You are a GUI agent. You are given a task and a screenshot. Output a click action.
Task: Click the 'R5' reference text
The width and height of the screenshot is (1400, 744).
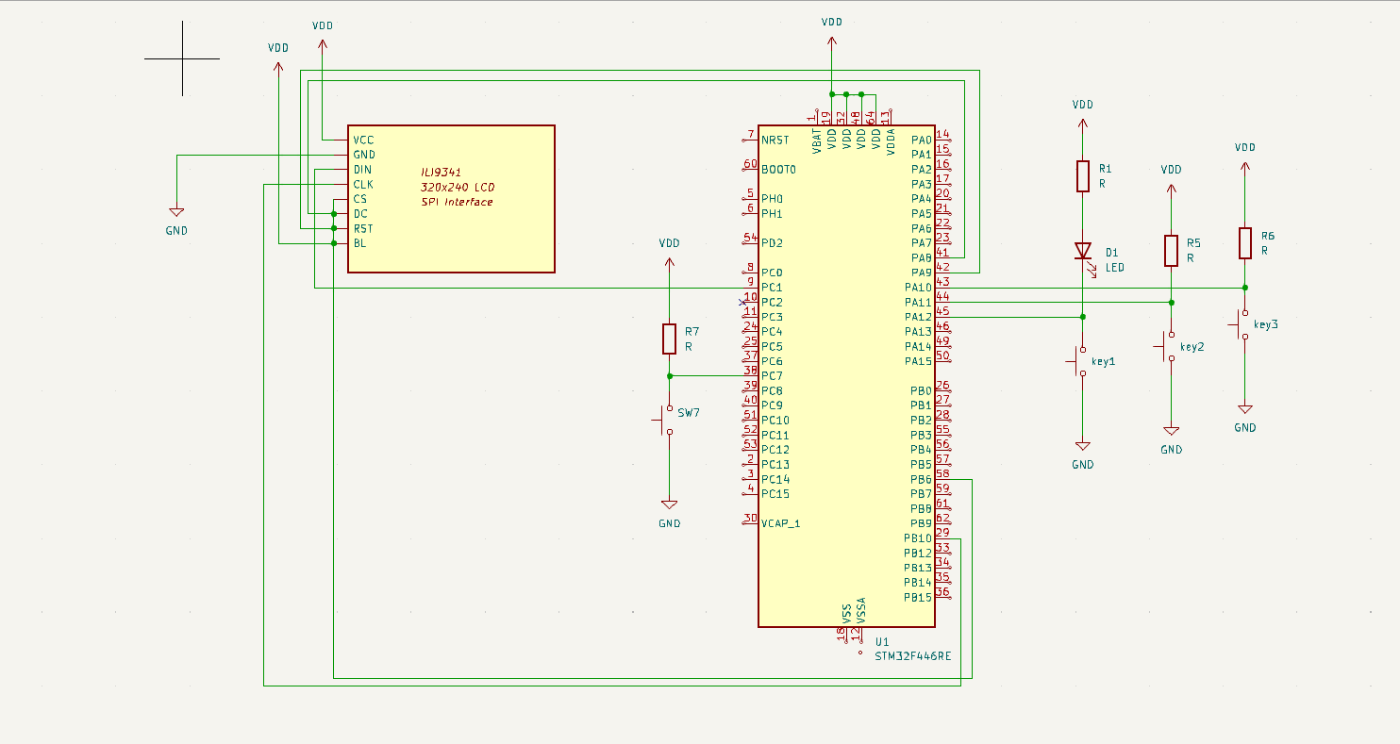click(x=1193, y=242)
